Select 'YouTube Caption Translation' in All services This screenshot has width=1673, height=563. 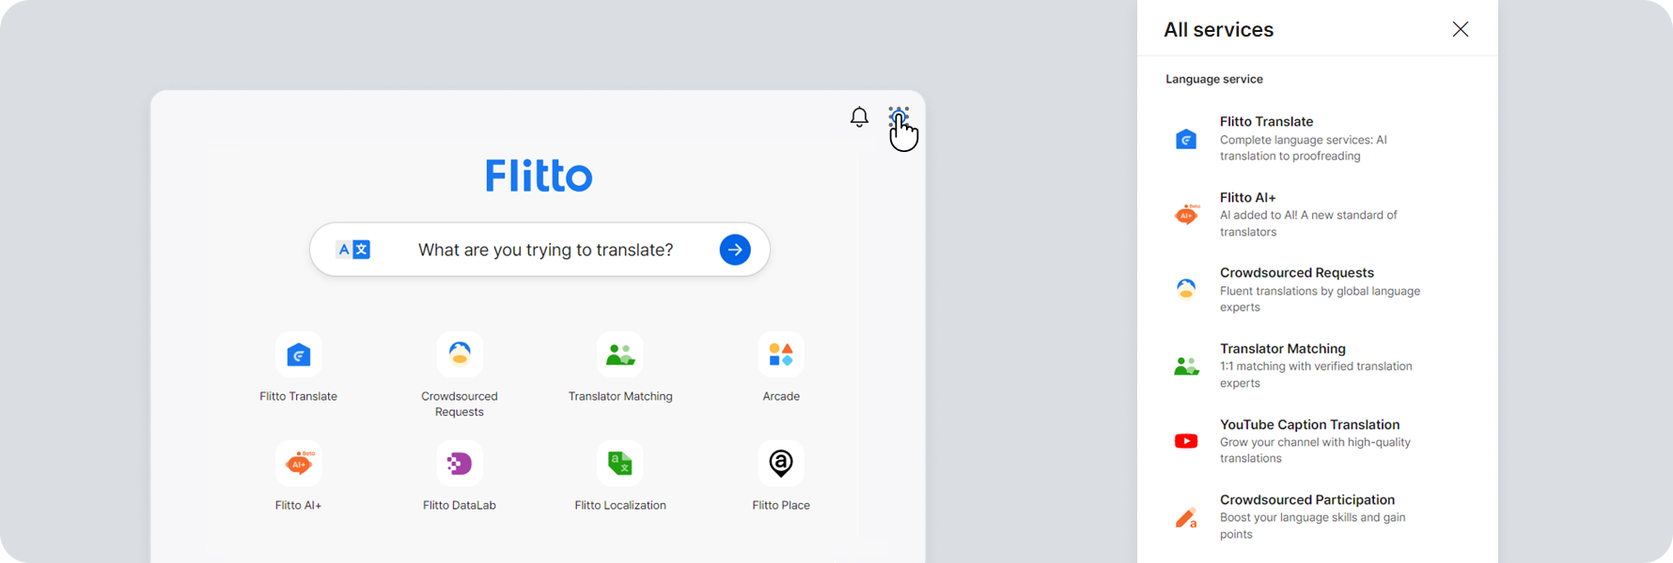tap(1309, 425)
